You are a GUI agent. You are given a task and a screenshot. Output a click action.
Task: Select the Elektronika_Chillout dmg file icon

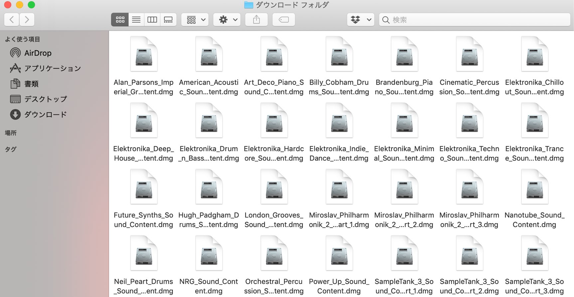point(535,54)
